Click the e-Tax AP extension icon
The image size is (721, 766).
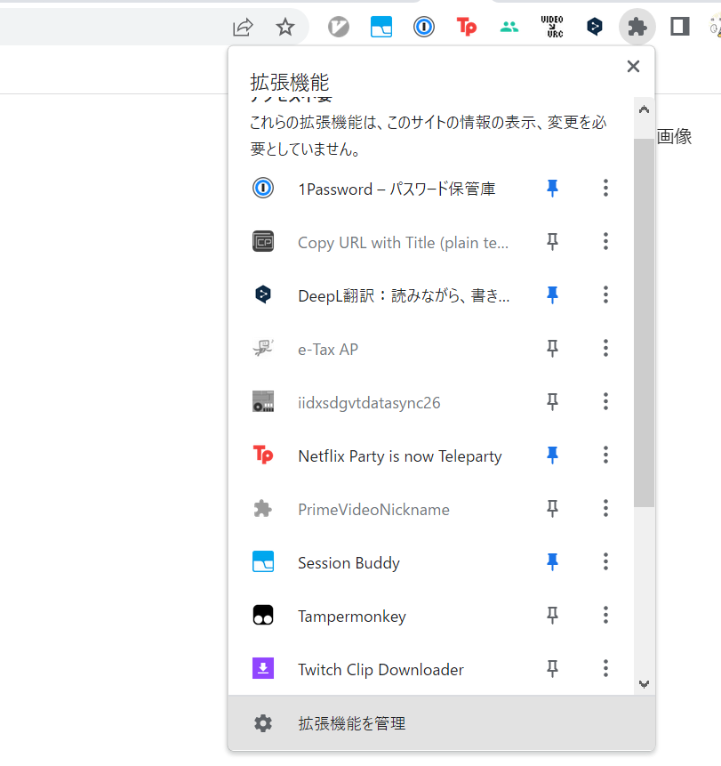(x=263, y=349)
